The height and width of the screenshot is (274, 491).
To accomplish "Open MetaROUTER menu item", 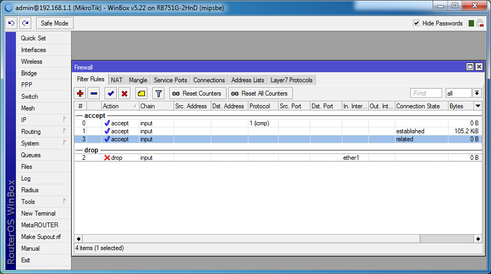I will click(x=40, y=225).
